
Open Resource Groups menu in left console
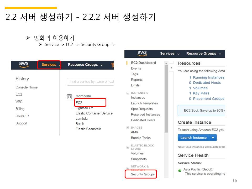(x=85, y=65)
